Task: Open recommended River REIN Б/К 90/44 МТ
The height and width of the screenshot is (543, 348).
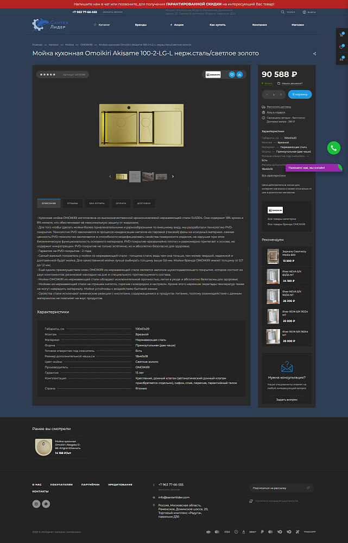Action: pyautogui.click(x=287, y=336)
